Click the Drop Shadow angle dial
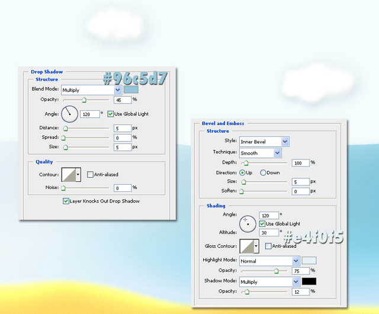This screenshot has width=379, height=314. pyautogui.click(x=70, y=114)
